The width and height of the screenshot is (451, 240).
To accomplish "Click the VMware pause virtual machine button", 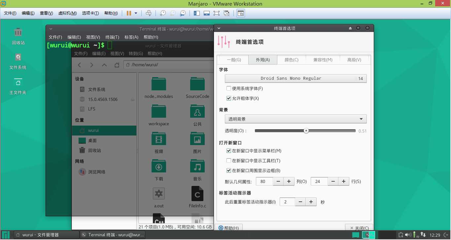I will coord(129,13).
